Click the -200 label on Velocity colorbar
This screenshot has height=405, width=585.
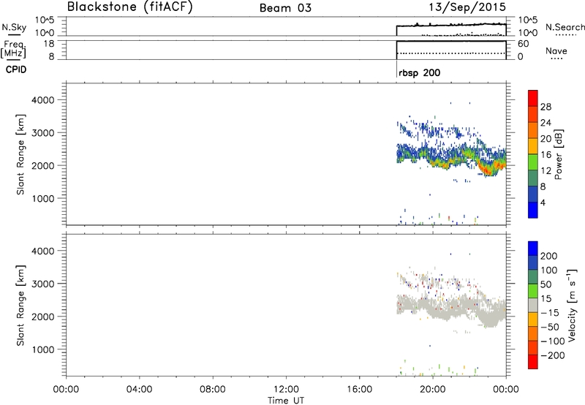pos(553,355)
